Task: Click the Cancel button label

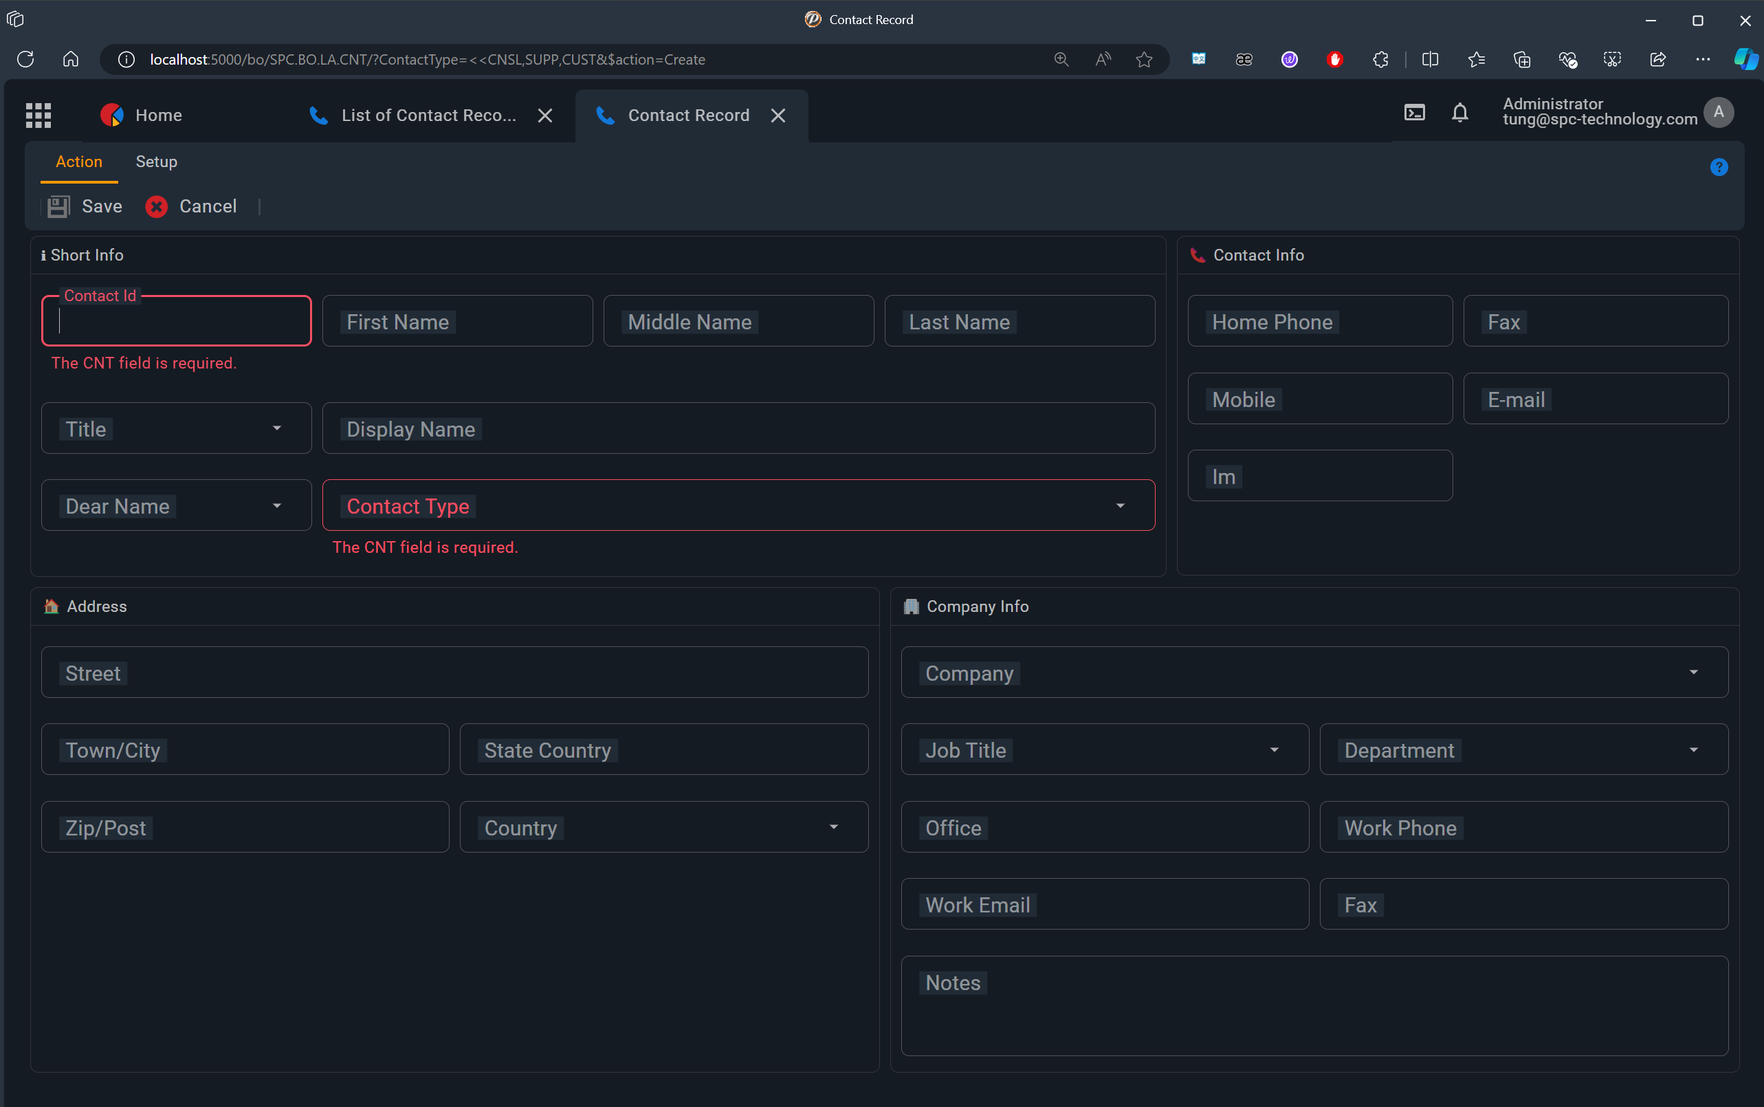Action: point(208,206)
